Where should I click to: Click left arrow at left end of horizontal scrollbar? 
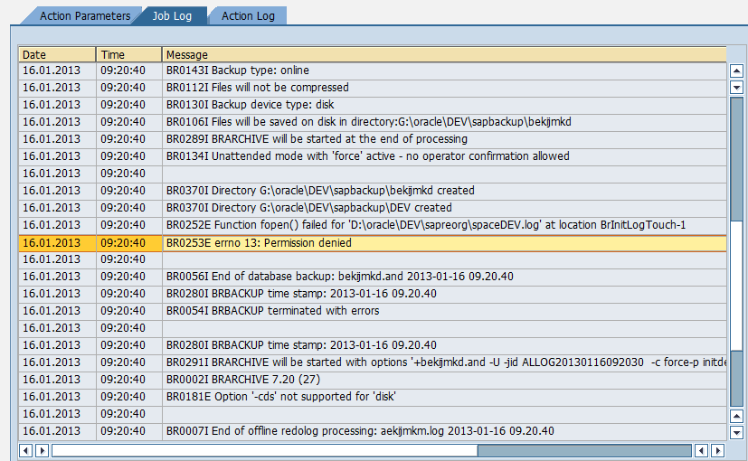25,450
